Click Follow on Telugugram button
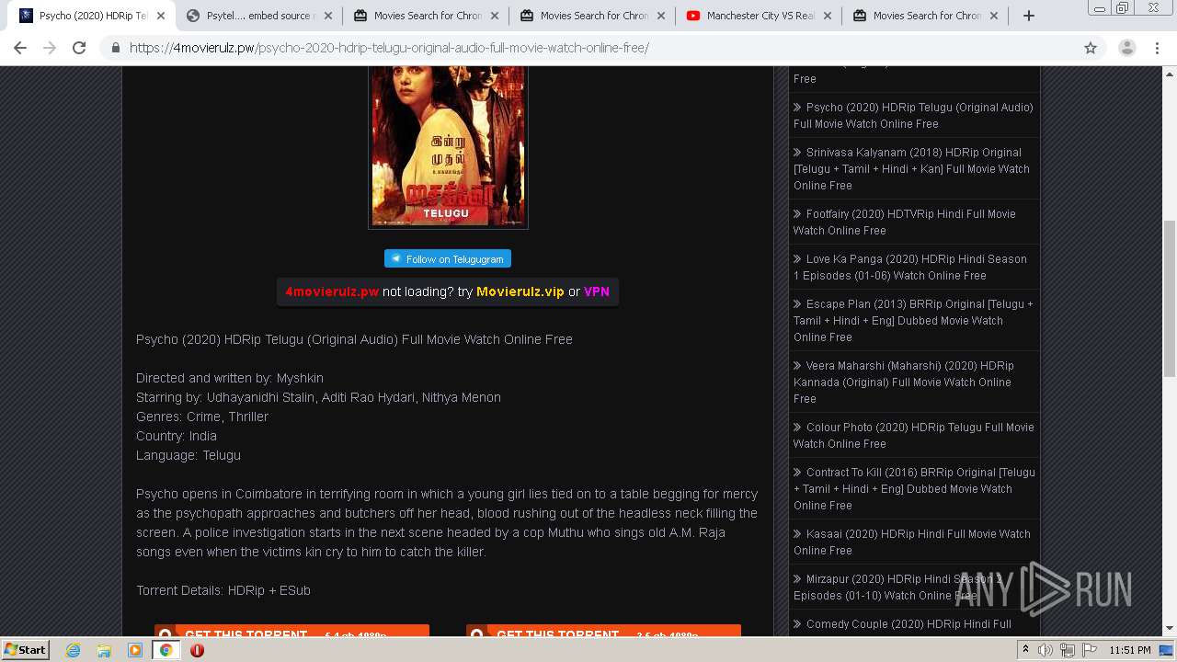Image resolution: width=1177 pixels, height=662 pixels. pos(448,259)
